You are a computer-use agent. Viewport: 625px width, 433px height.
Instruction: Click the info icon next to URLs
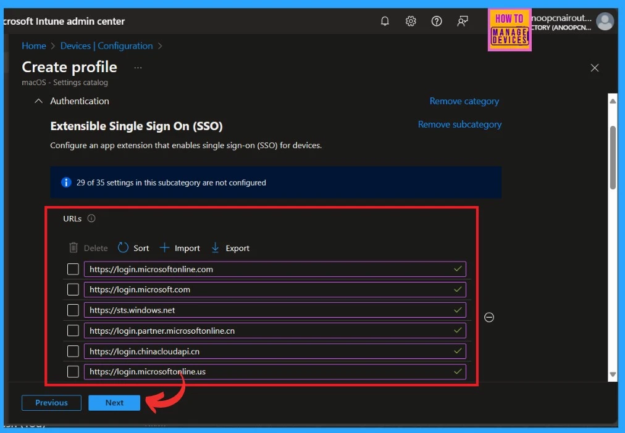(x=91, y=218)
